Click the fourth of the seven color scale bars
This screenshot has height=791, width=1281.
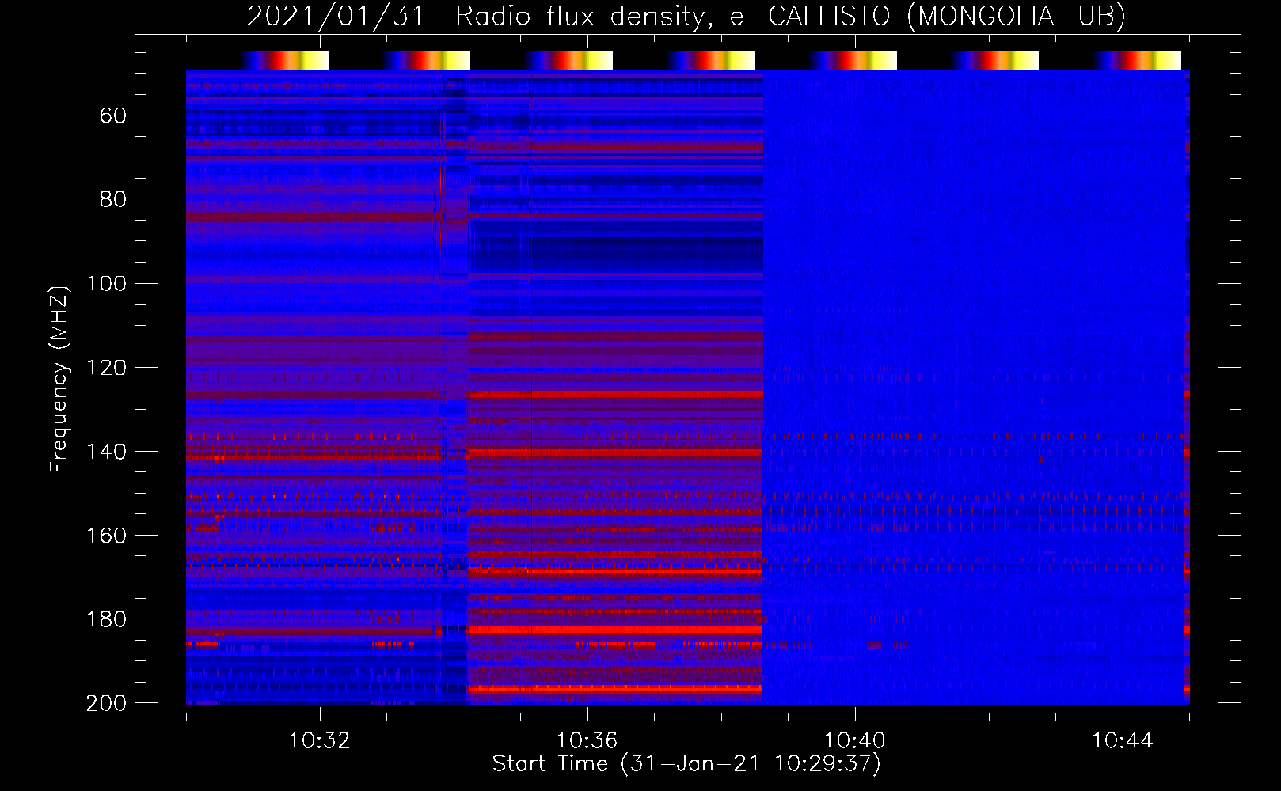[711, 60]
